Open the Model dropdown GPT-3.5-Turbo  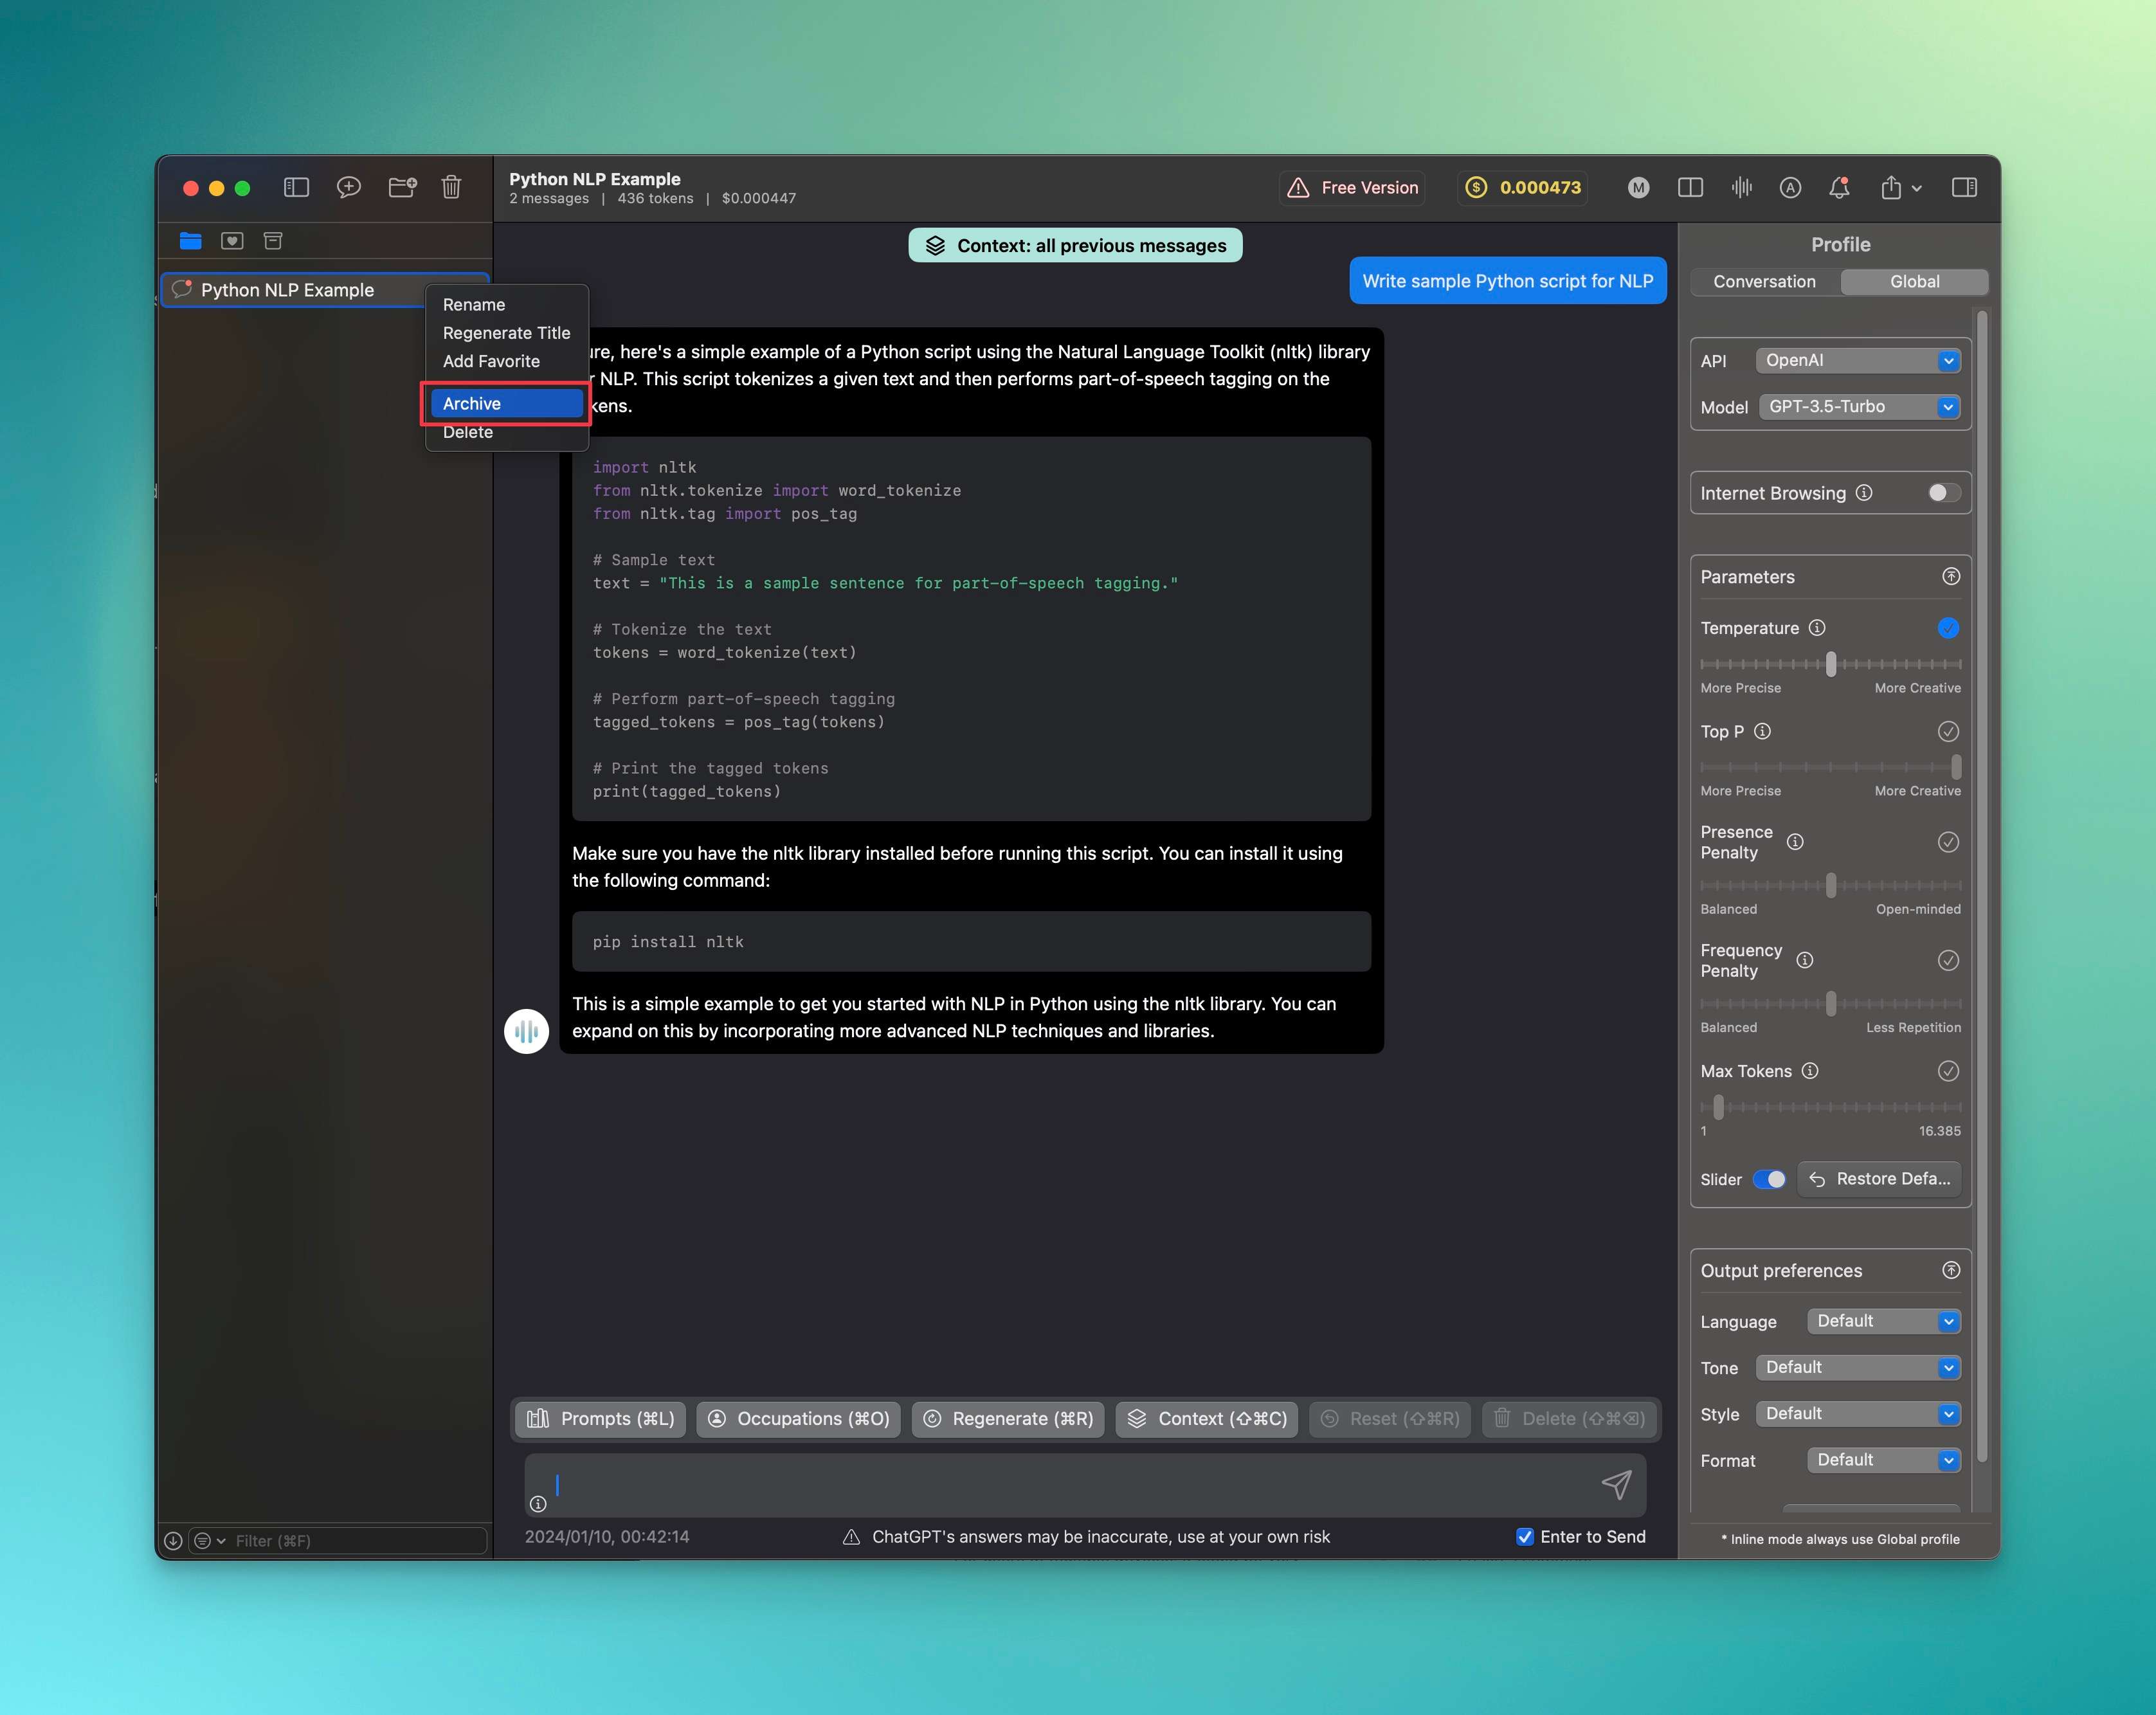tap(1859, 407)
